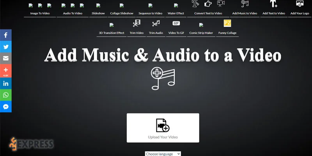Open the Choose language dropdown
Image resolution: width=312 pixels, height=156 pixels.
[x=163, y=154]
